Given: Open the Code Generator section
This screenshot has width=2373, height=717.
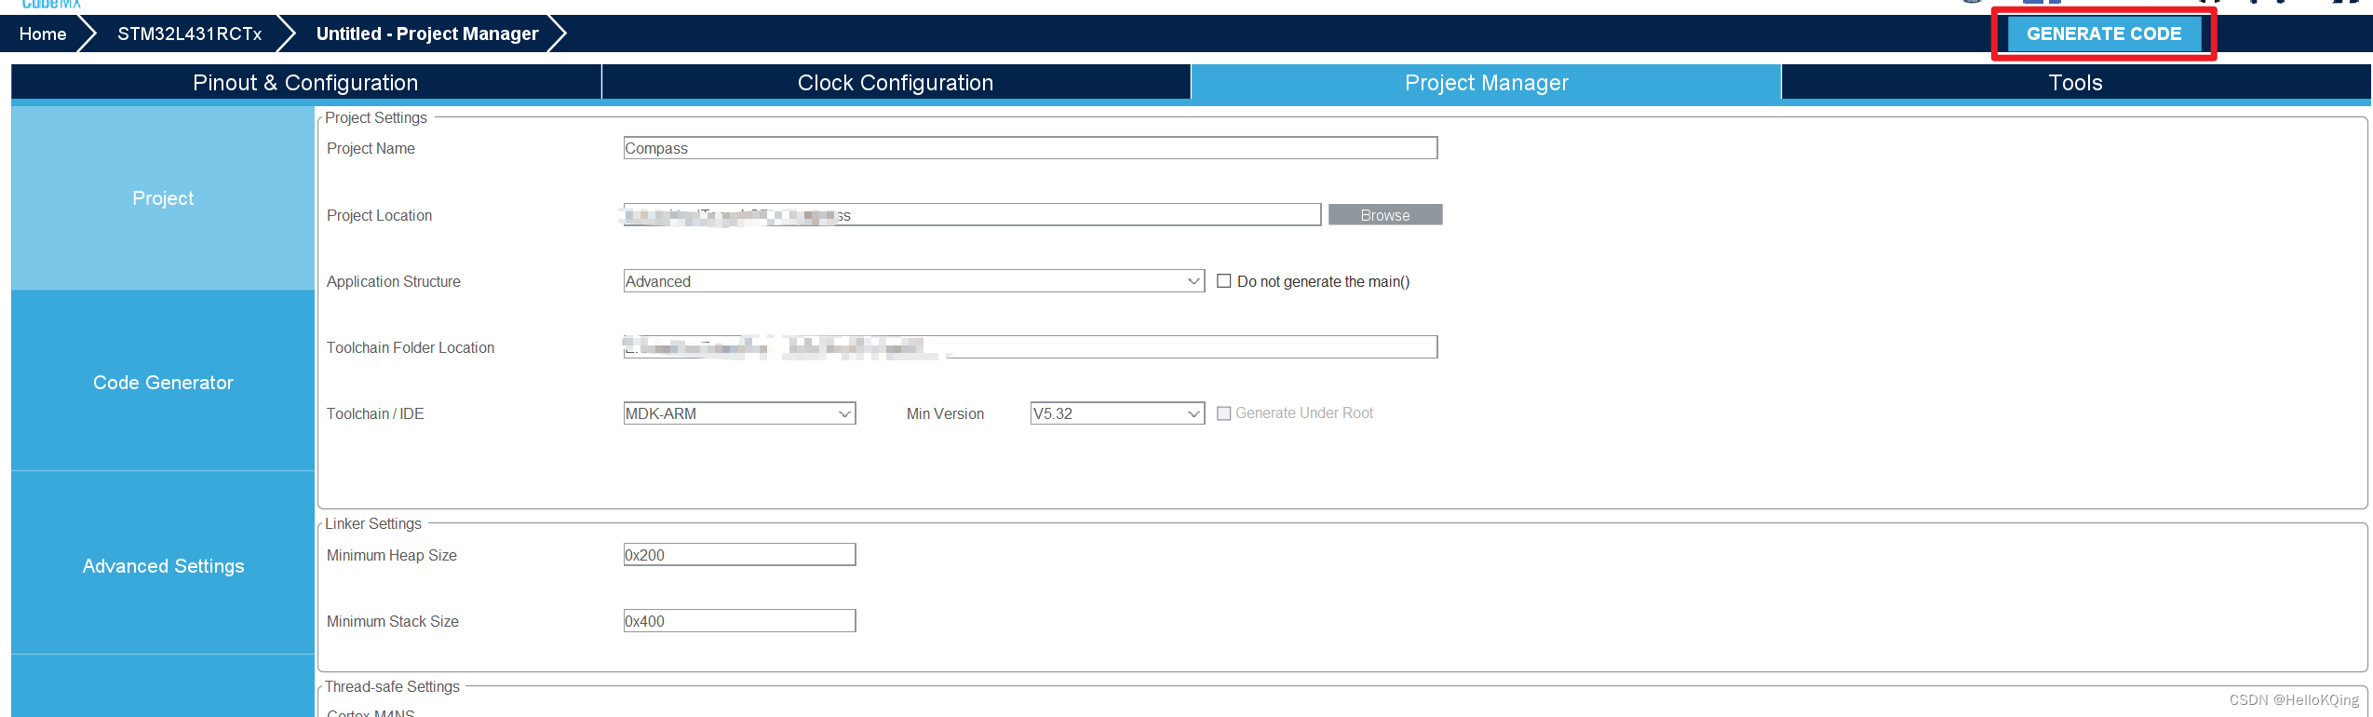Looking at the screenshot, I should pos(163,382).
